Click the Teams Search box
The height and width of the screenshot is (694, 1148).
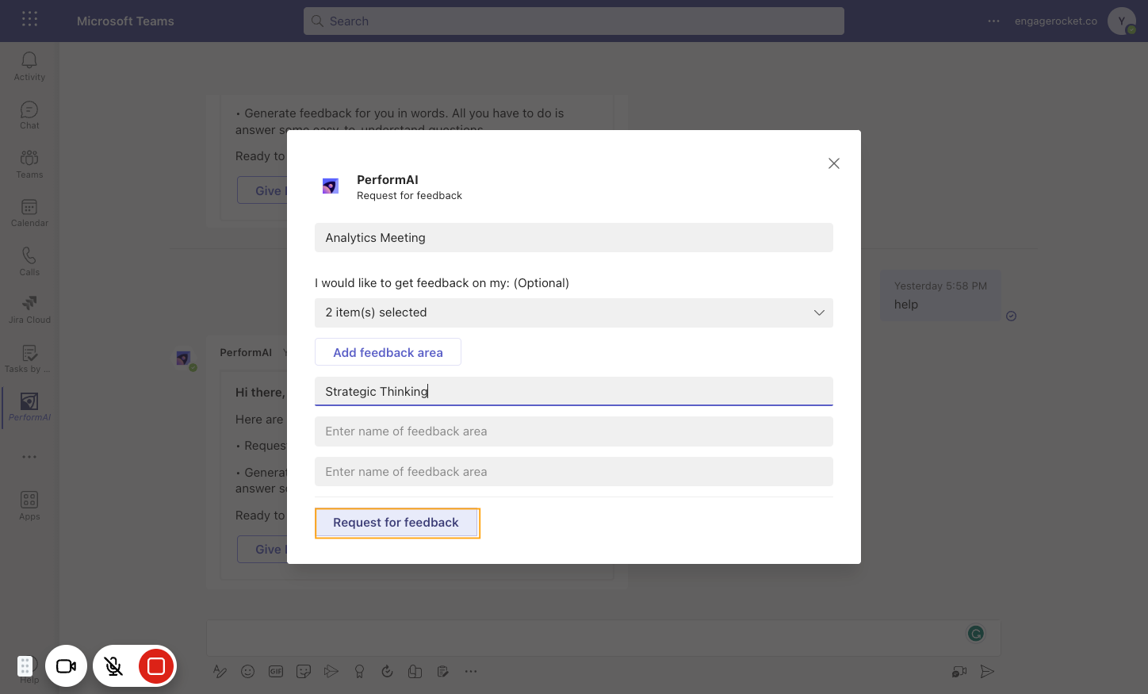pyautogui.click(x=574, y=21)
